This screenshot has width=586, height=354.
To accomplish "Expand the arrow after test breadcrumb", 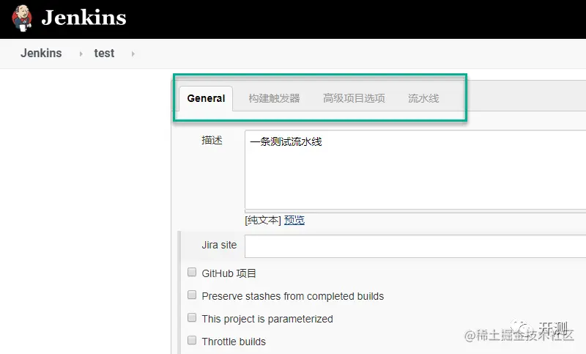I will [133, 54].
